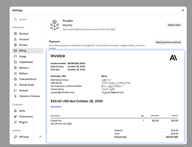Open the API keys platform link
This screenshot has width=192, height=147.
pos(28,137)
